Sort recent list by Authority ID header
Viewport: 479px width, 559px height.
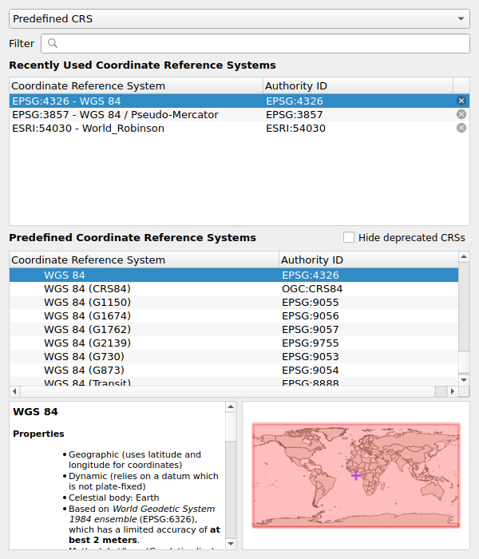358,85
